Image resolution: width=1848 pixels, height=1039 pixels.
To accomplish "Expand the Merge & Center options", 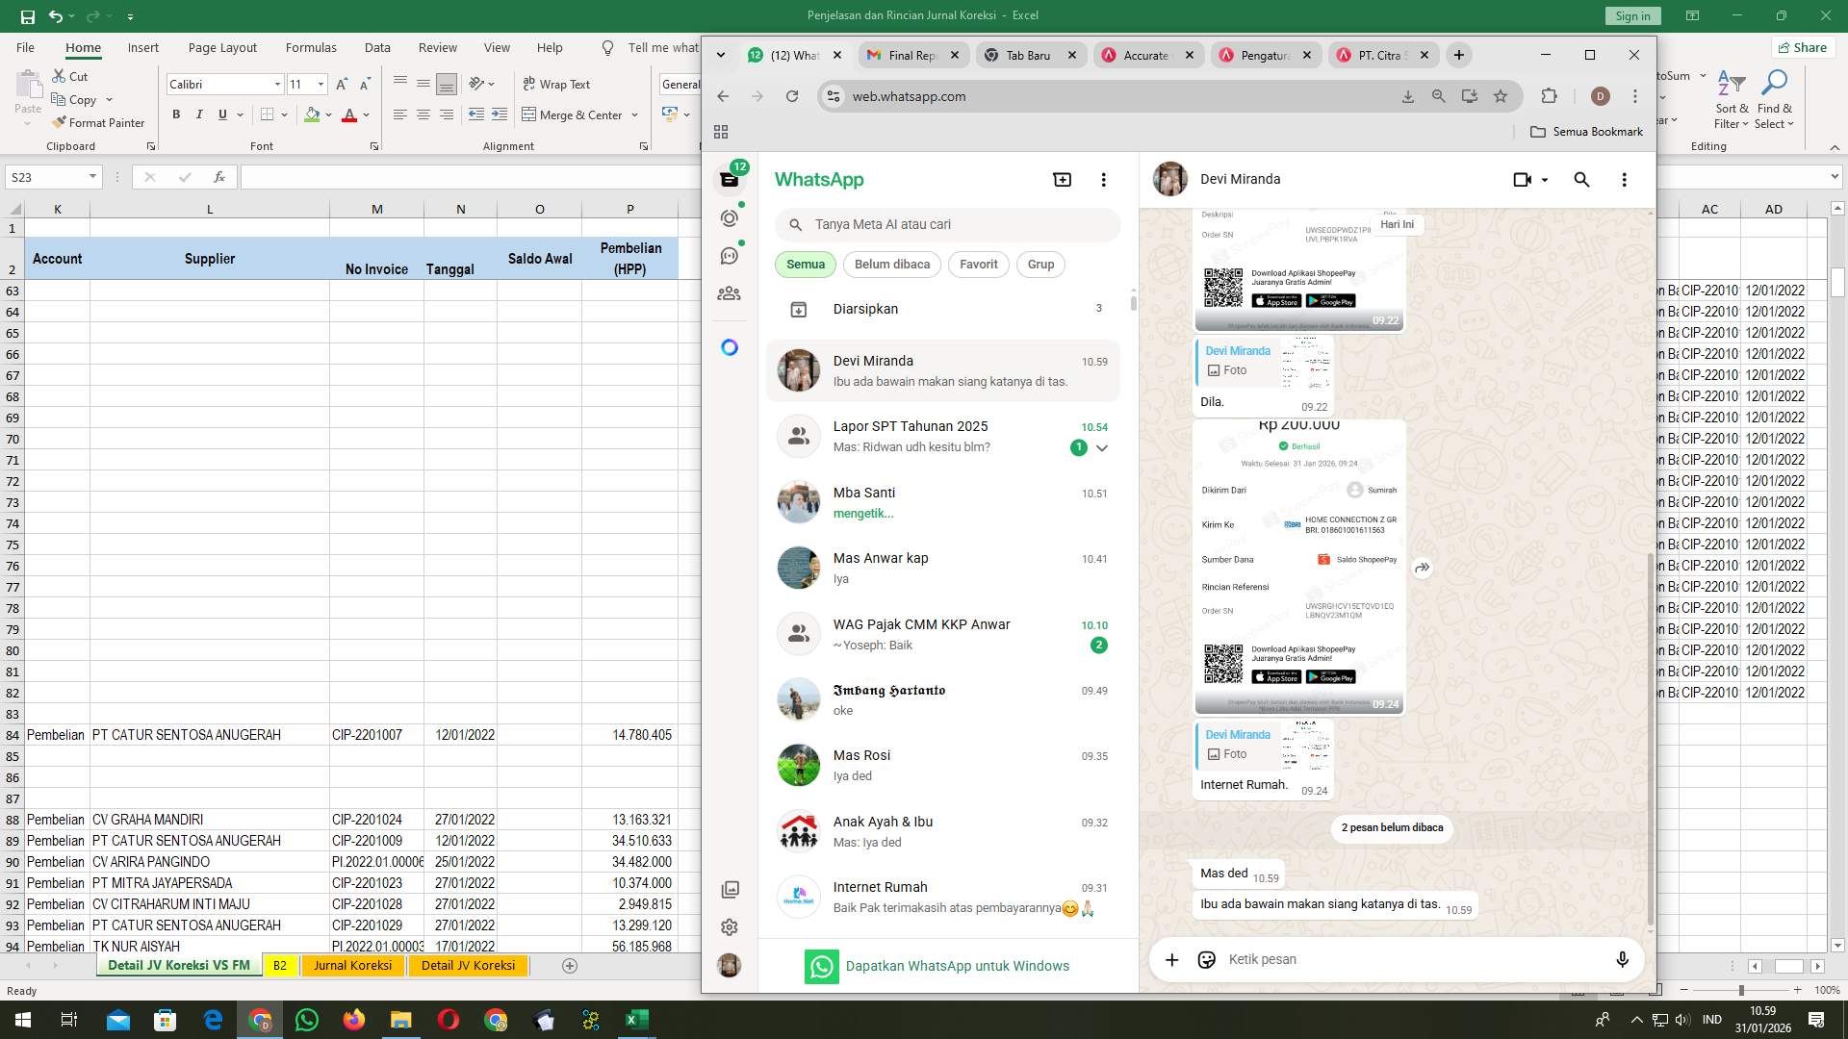I will coord(634,114).
